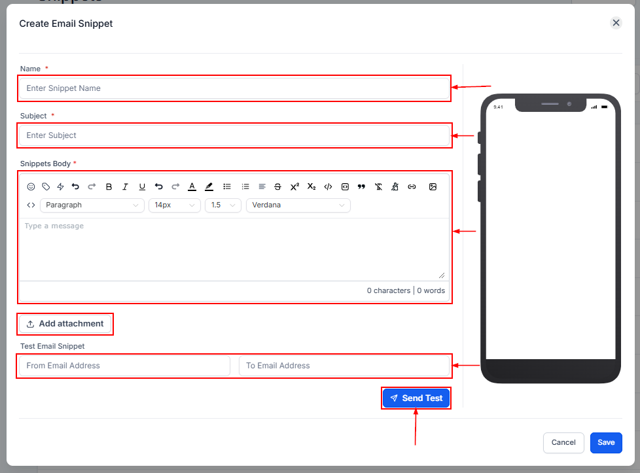Insert a bulleted list

(x=227, y=186)
